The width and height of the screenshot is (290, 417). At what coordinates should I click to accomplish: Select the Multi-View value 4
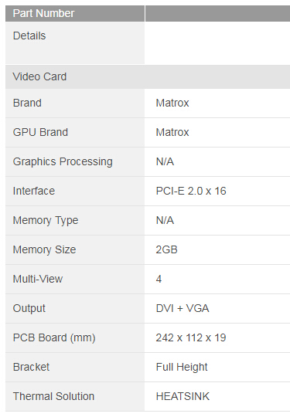click(x=159, y=279)
